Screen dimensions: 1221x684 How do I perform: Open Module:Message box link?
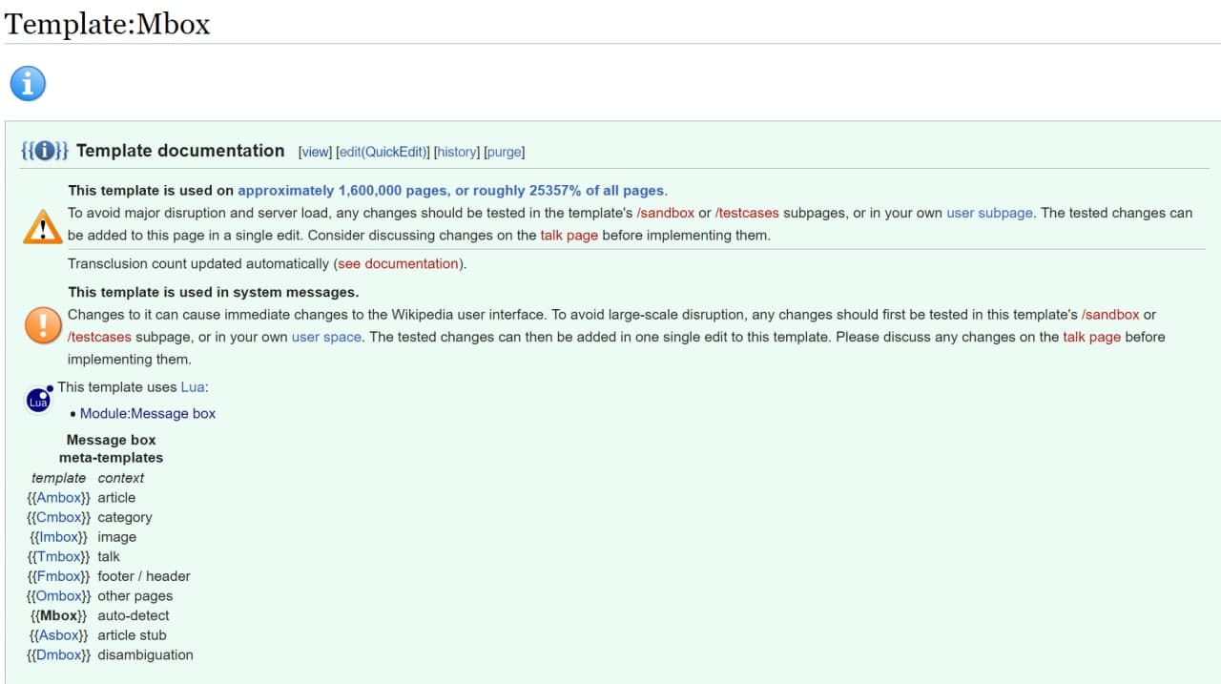[x=148, y=413]
